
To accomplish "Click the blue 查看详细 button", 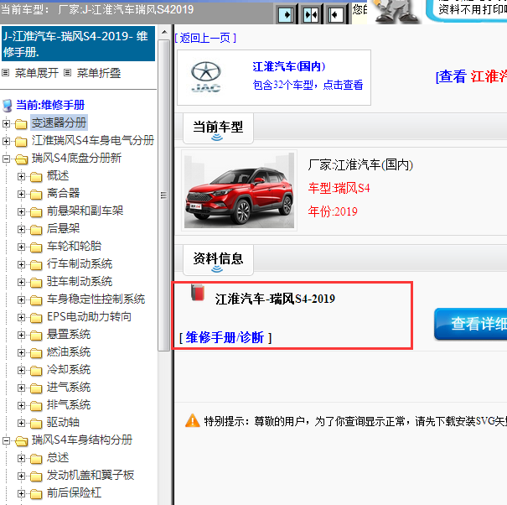I will pyautogui.click(x=471, y=324).
